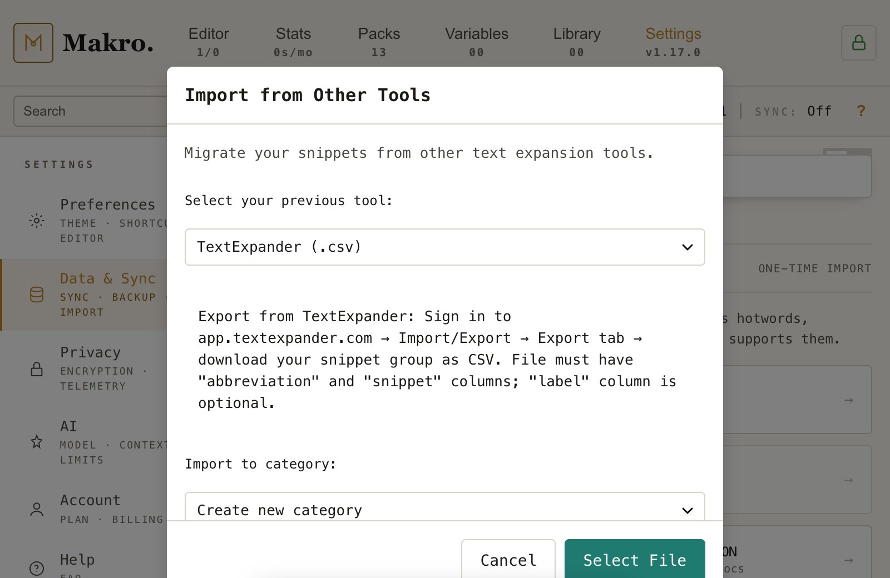Viewport: 890px width, 578px height.
Task: Open the Stats tab
Action: 293,42
